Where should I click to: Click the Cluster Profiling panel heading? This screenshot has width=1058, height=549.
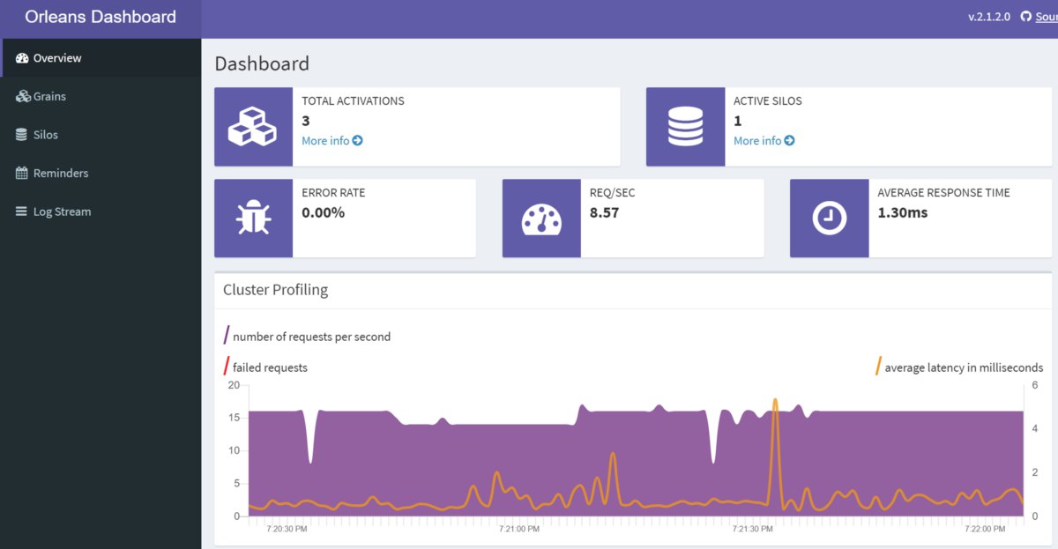(x=275, y=290)
